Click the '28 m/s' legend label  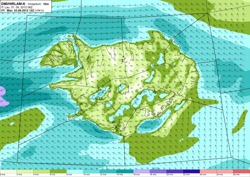(x=236, y=175)
